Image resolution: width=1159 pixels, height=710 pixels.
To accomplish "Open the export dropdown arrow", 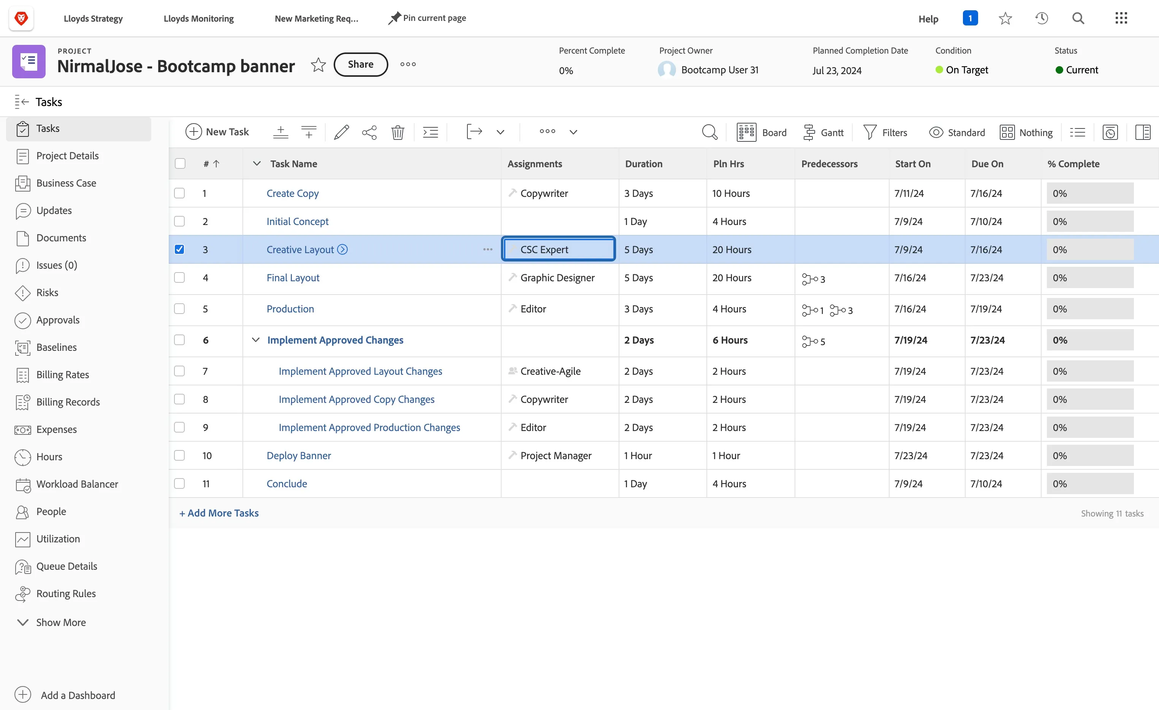I will [x=500, y=132].
